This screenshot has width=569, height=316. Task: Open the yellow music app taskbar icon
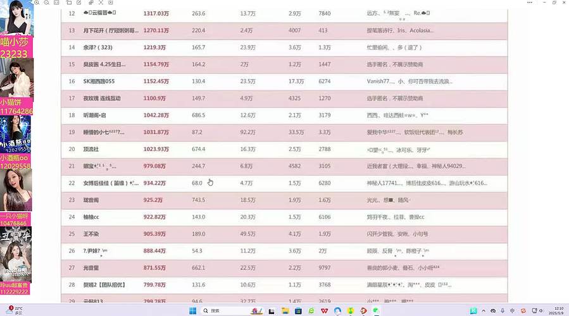point(351,310)
